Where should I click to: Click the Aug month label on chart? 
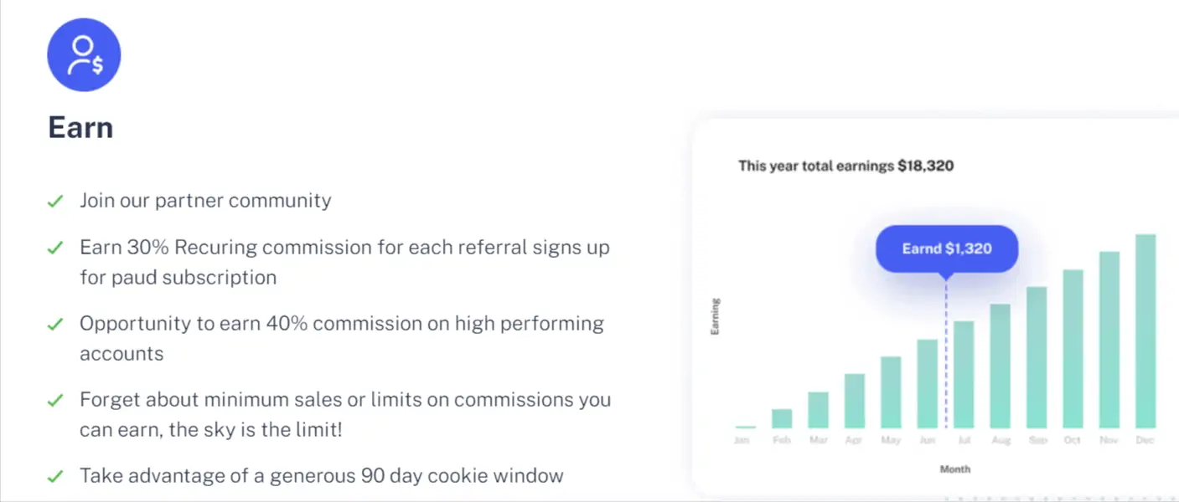(x=1001, y=440)
